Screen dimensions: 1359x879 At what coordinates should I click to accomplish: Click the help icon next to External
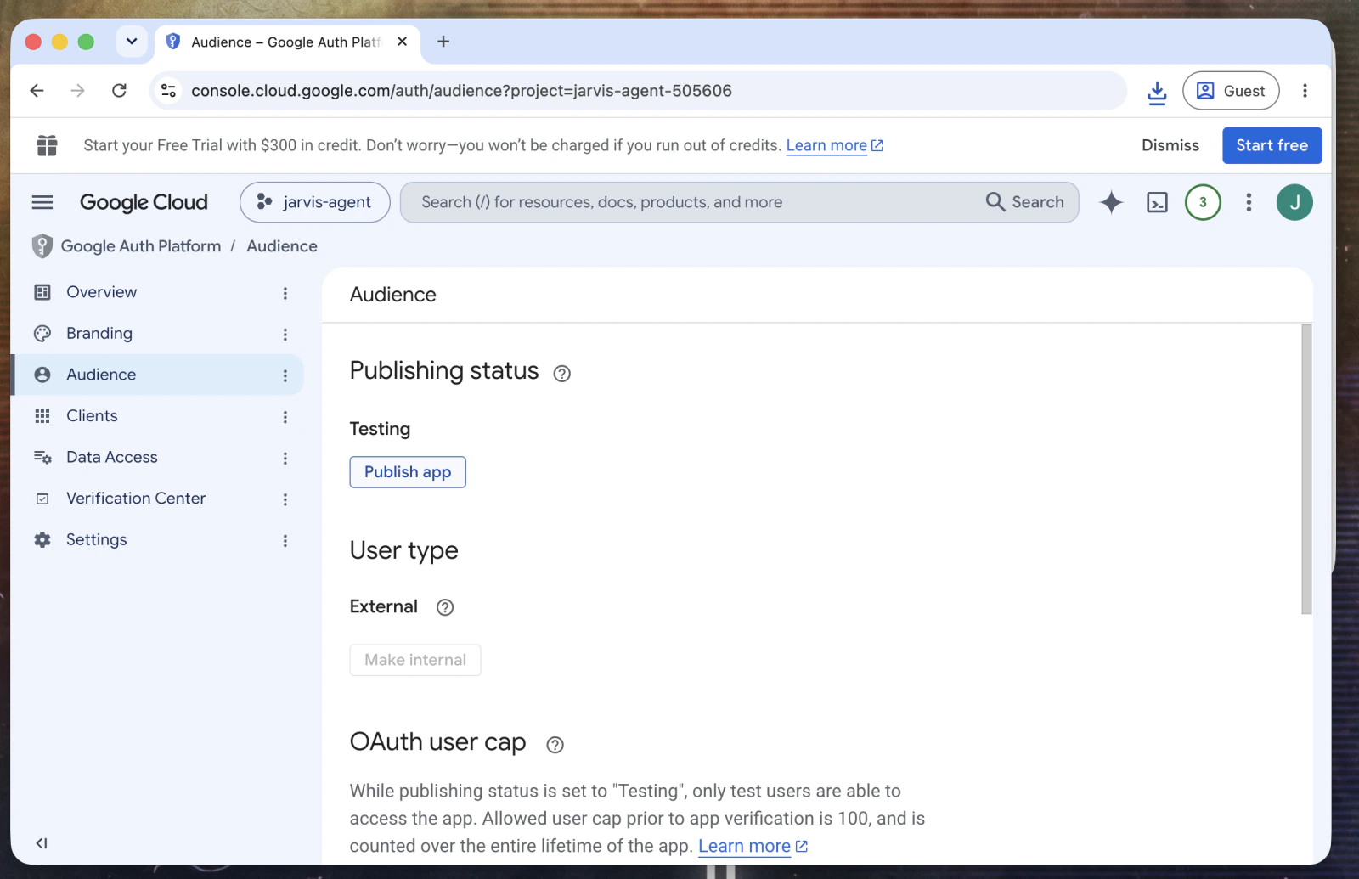(445, 607)
